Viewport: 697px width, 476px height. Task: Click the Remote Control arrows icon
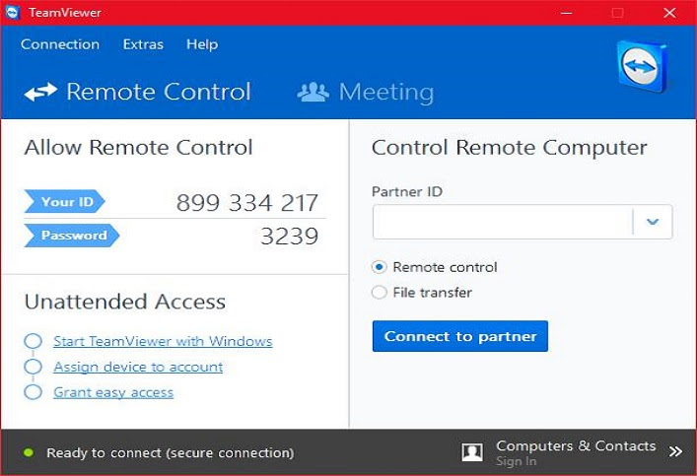40,92
